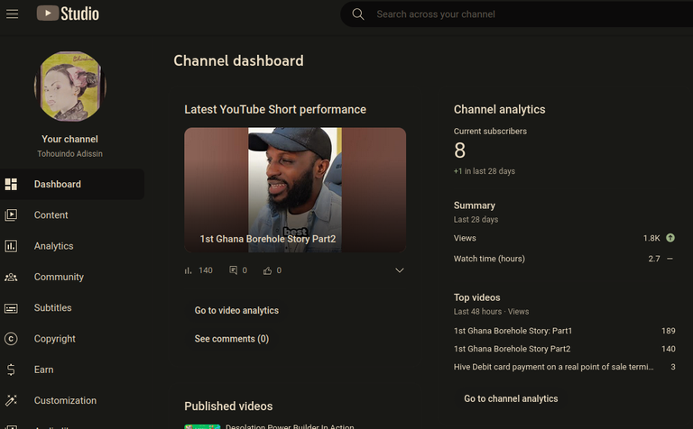Screen dimensions: 693x429
Task: Click the green upward trend icon beside Views
Action: (x=670, y=238)
